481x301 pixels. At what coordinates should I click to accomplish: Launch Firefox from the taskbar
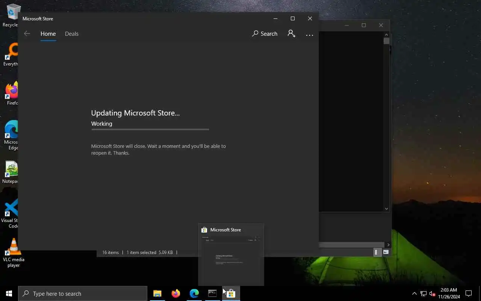coord(175,293)
